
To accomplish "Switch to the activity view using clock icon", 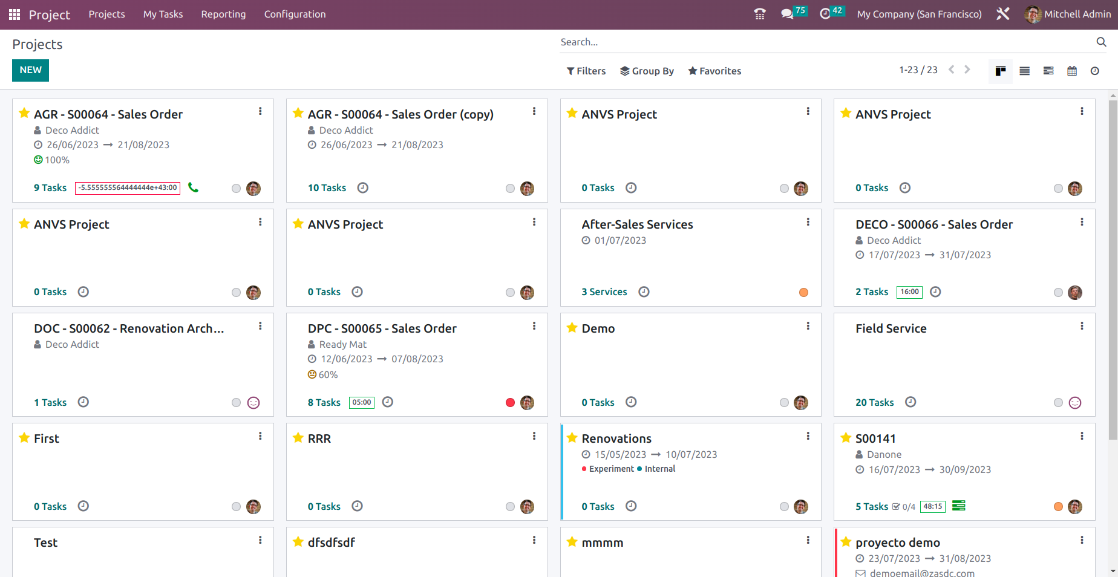I will coord(1095,71).
